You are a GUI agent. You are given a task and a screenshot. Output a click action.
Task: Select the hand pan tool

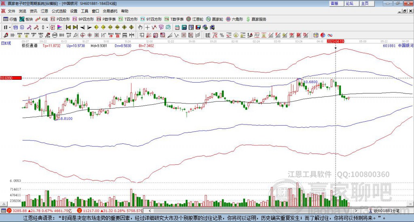point(140,27)
